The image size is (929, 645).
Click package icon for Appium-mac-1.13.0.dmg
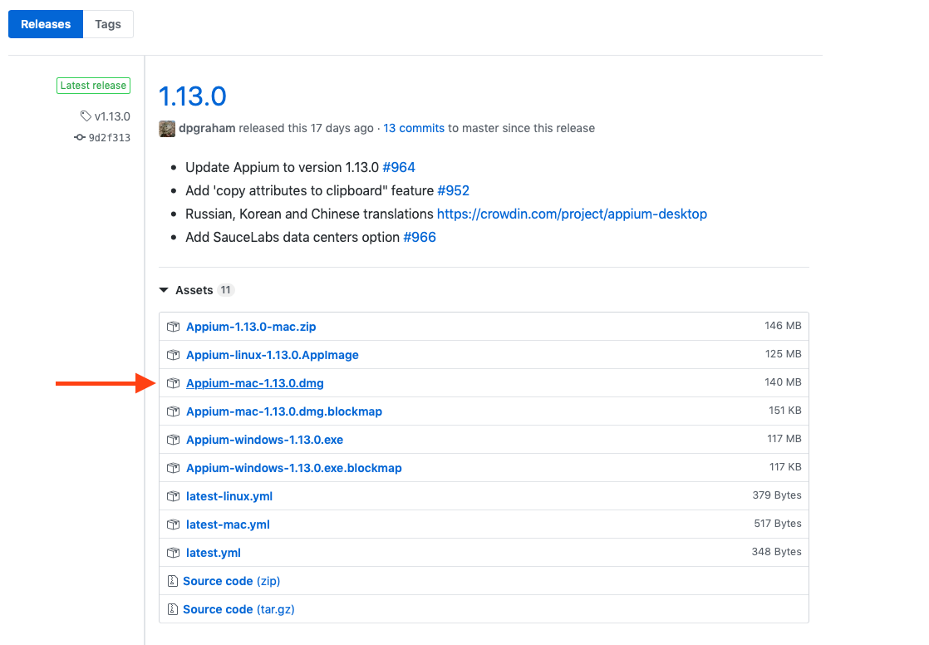[x=173, y=383]
